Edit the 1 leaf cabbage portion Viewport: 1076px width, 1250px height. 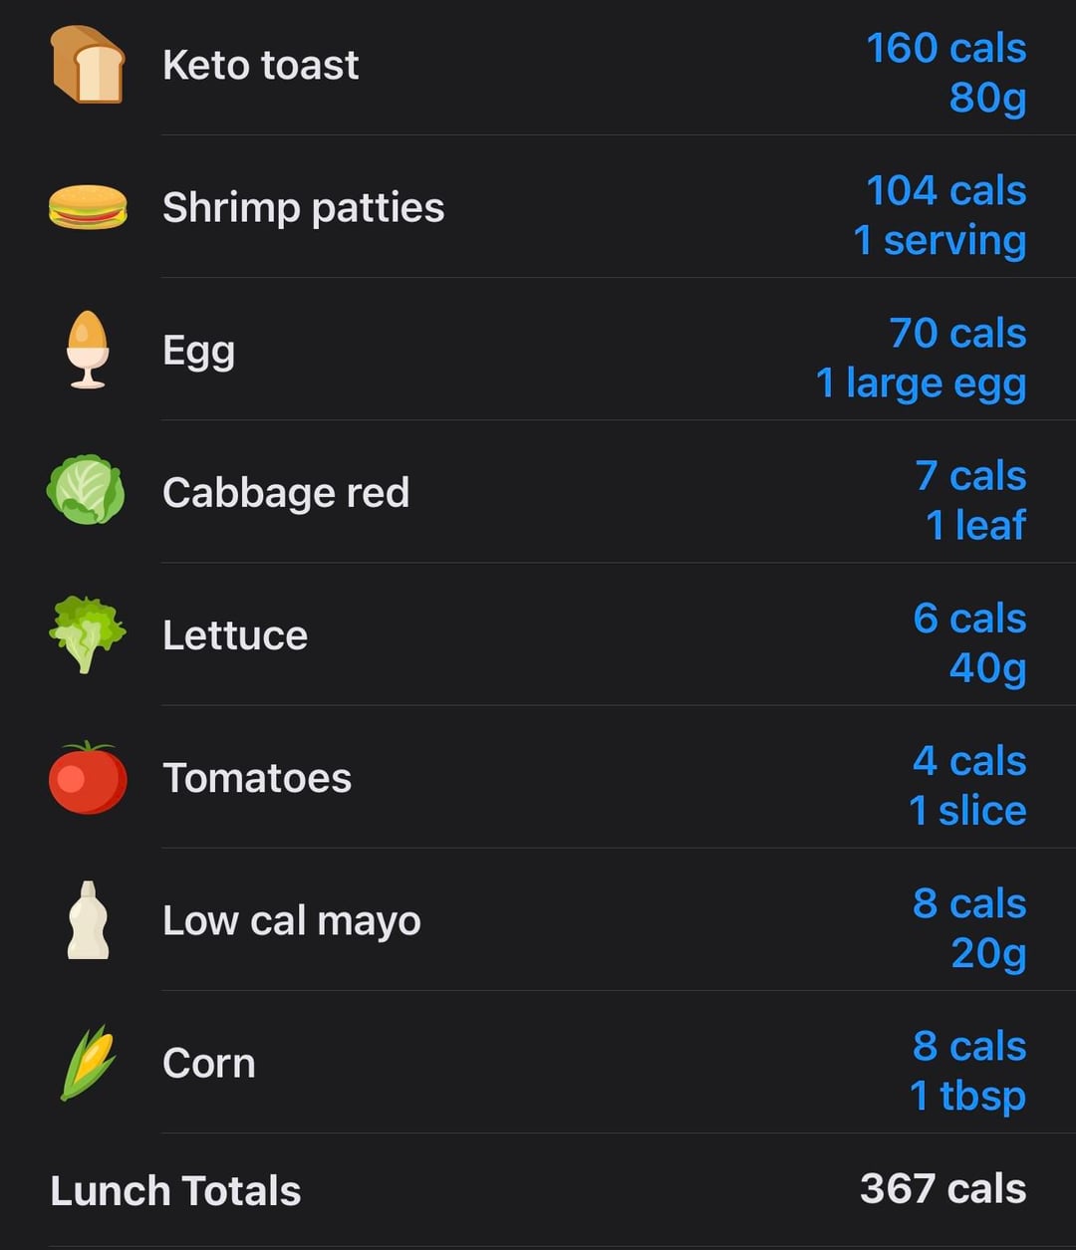975,525
